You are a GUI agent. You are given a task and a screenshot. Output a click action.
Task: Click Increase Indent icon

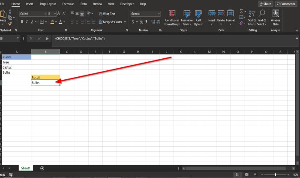pyautogui.click(x=93, y=22)
